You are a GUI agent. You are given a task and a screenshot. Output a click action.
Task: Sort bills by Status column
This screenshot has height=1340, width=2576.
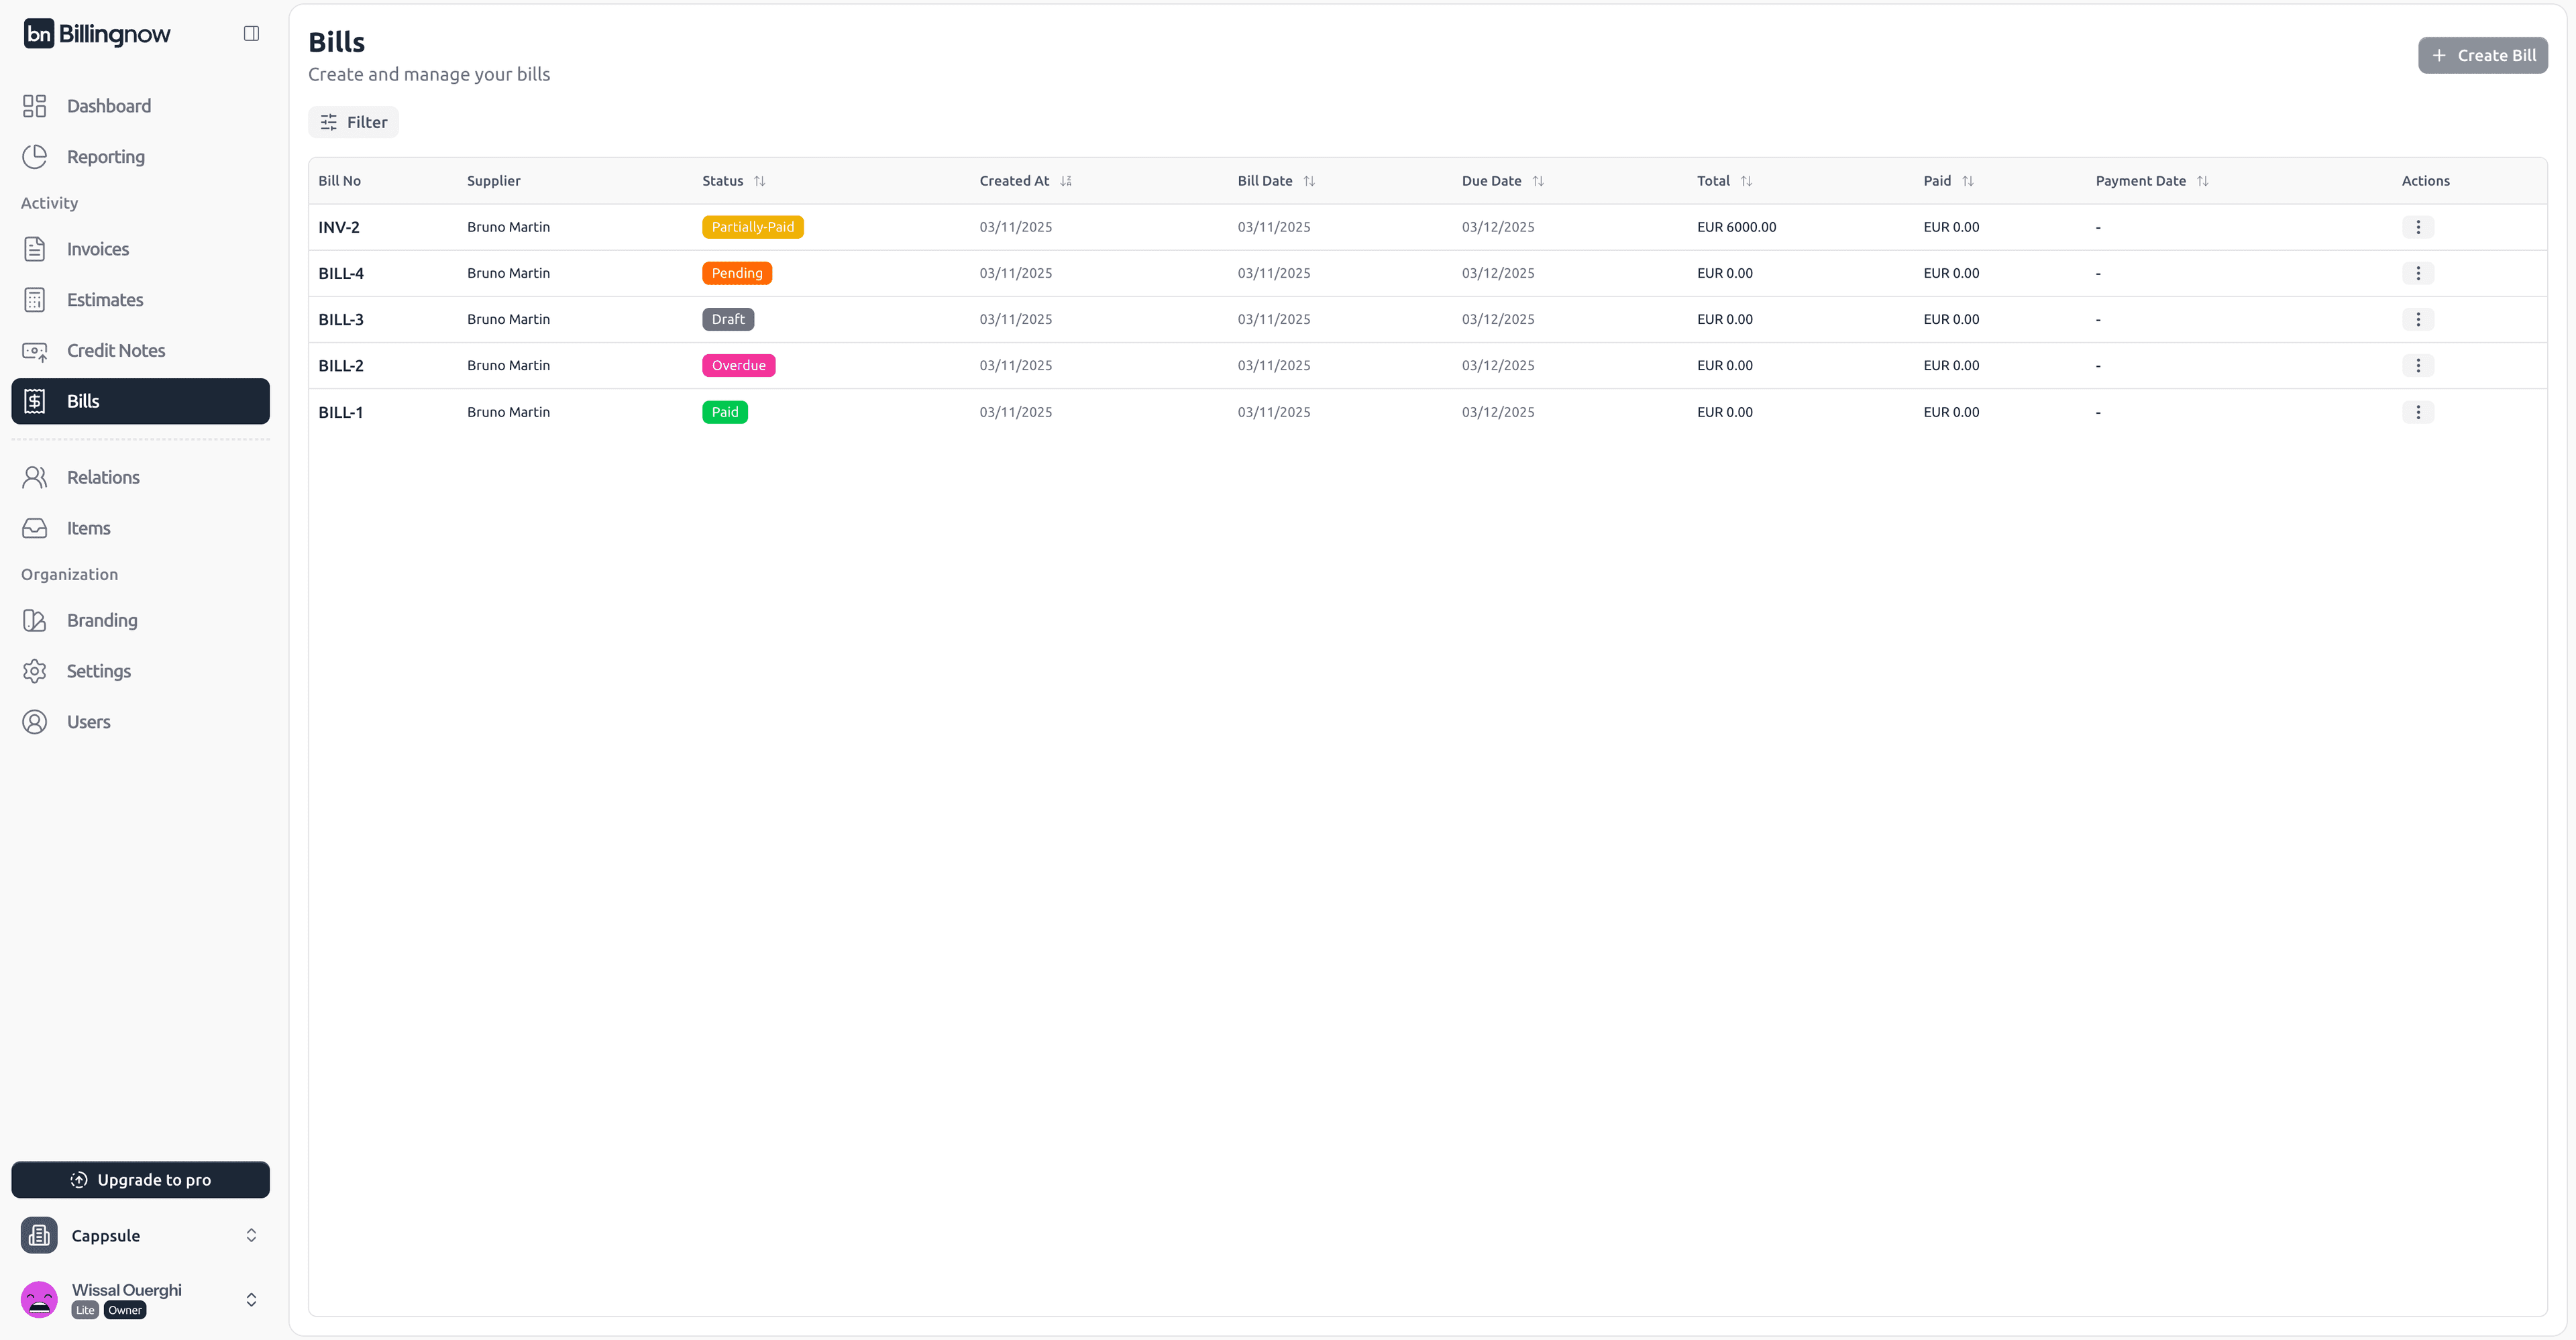point(759,181)
